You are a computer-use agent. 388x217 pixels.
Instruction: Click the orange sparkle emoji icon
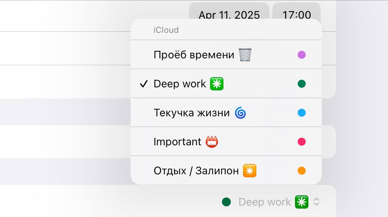(x=249, y=171)
